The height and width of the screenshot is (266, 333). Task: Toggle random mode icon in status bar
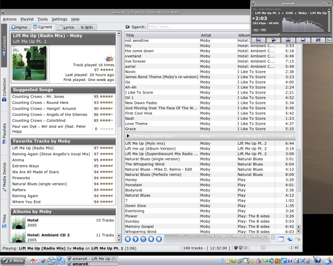236,248
